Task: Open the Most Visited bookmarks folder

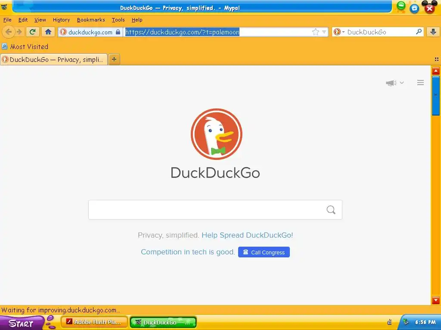Action: [25, 46]
